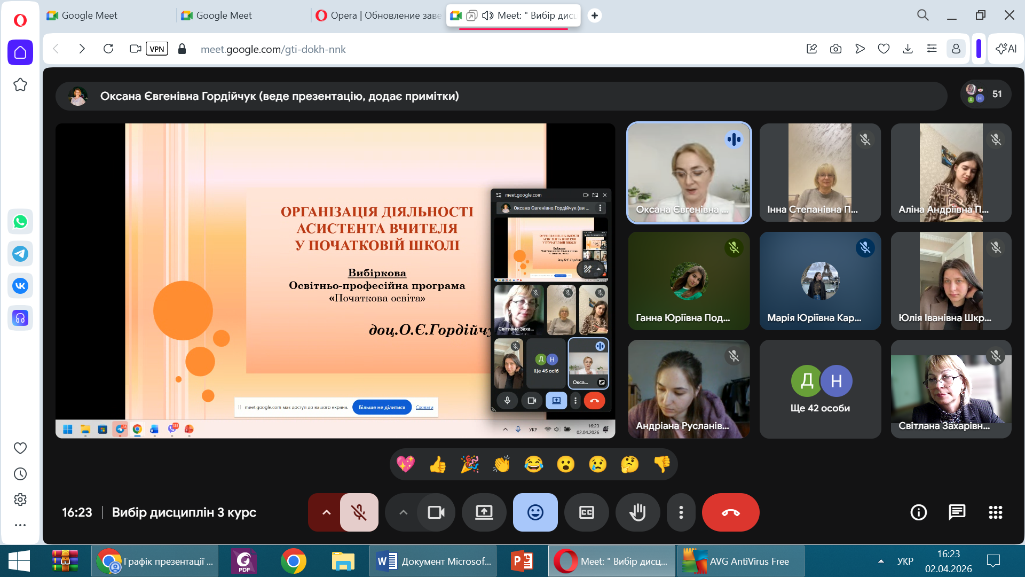Screen dimensions: 1025x577
Task: Send the thumbs down reaction
Action: [x=662, y=464]
